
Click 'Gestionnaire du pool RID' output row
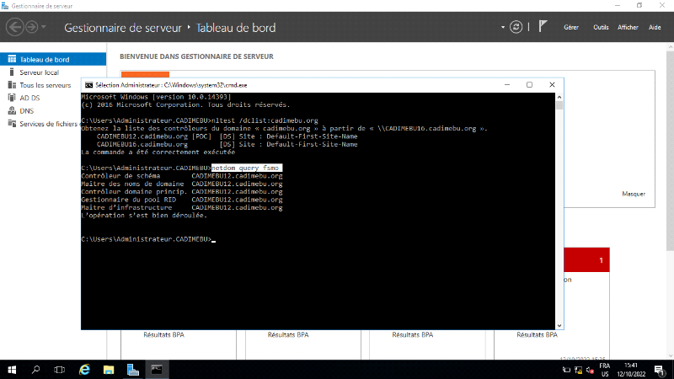pyautogui.click(x=182, y=200)
